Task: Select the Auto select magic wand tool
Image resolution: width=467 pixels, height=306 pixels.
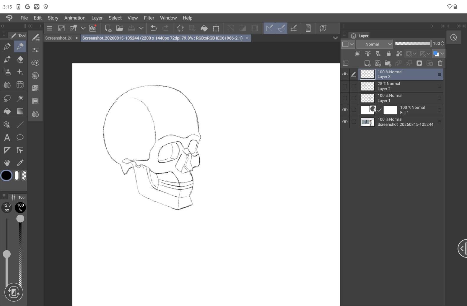Action: tap(20, 98)
